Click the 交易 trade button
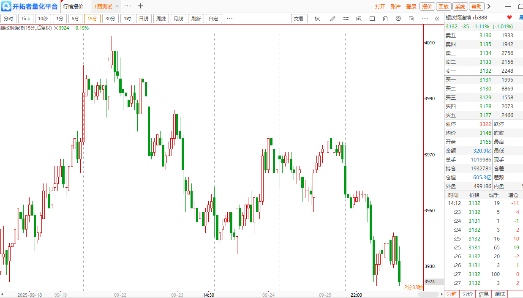Screen dimensions: 523x298 point(299,19)
